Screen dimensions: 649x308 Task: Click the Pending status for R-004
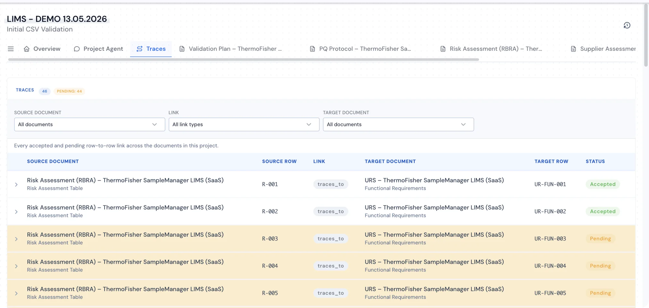point(600,266)
